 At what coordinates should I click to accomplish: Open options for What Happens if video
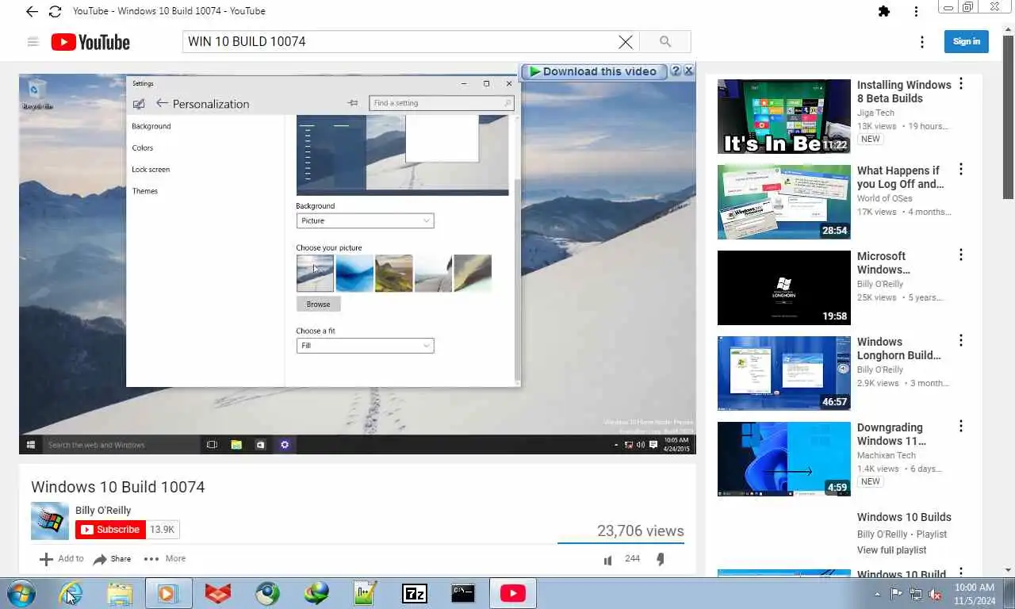tap(961, 170)
